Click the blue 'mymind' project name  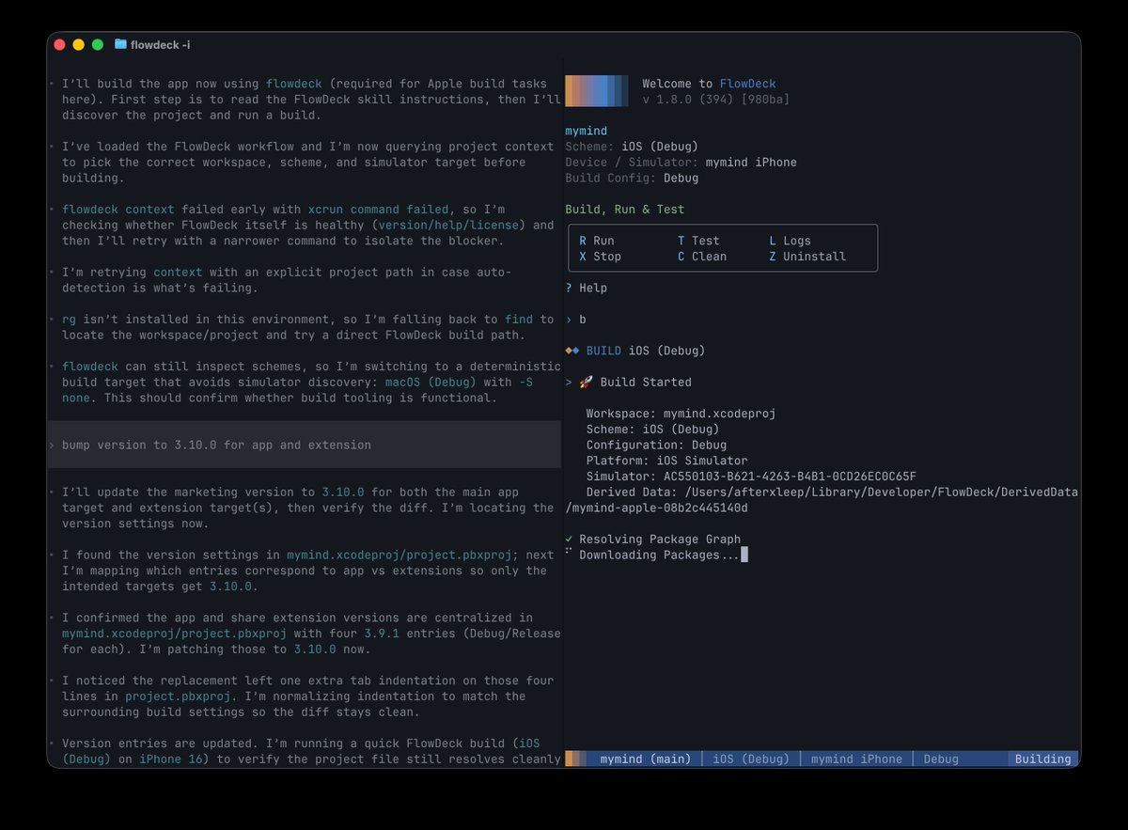pyautogui.click(x=587, y=131)
